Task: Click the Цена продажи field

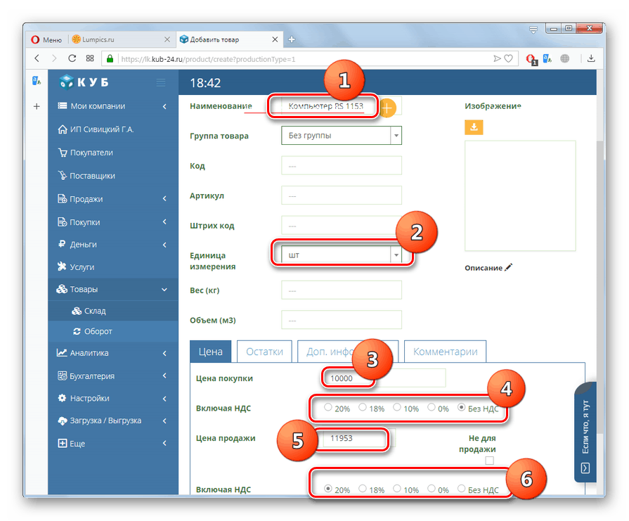Action: tap(358, 438)
